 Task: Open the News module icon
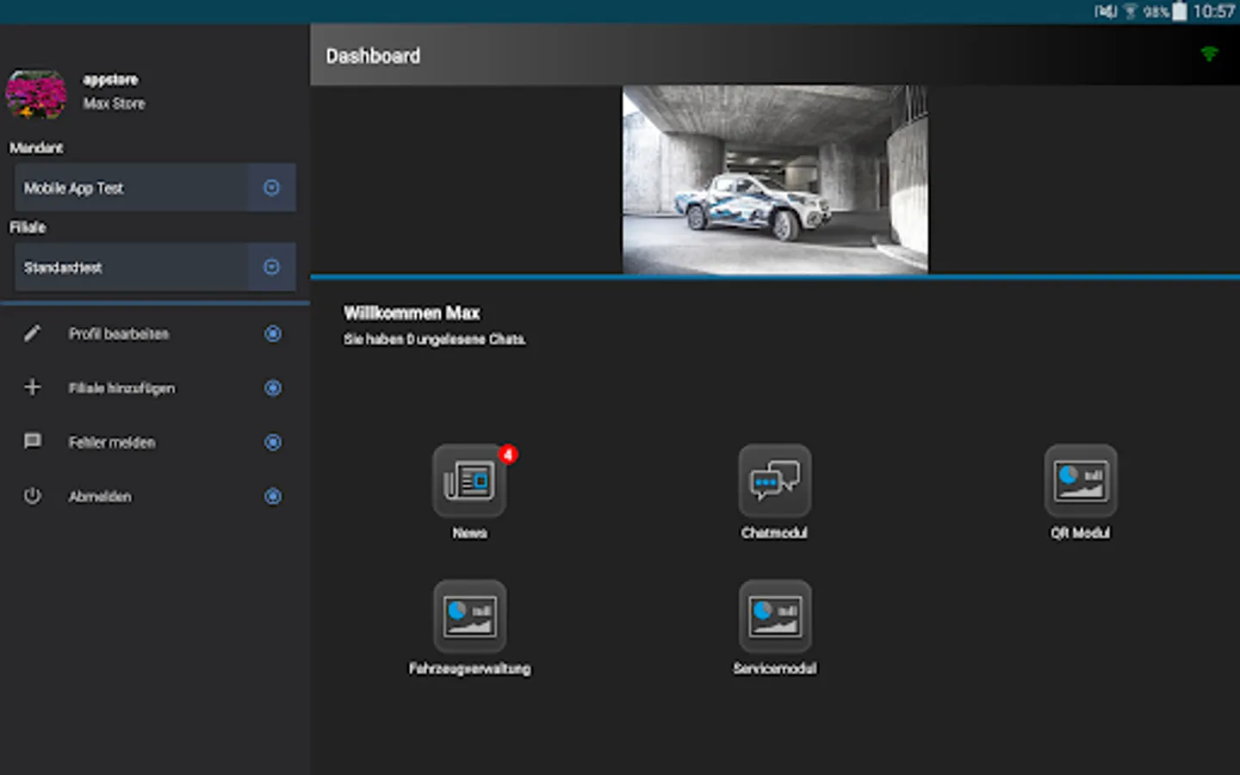coord(469,480)
